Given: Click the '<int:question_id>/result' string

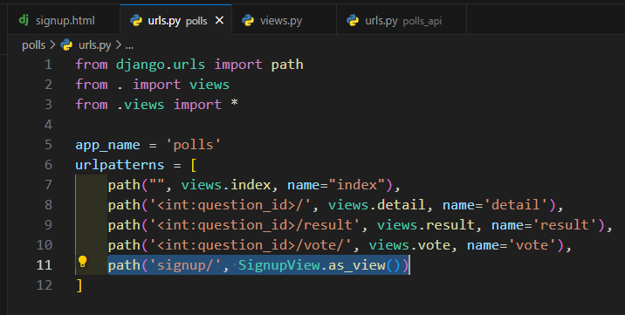Looking at the screenshot, I should point(254,225).
